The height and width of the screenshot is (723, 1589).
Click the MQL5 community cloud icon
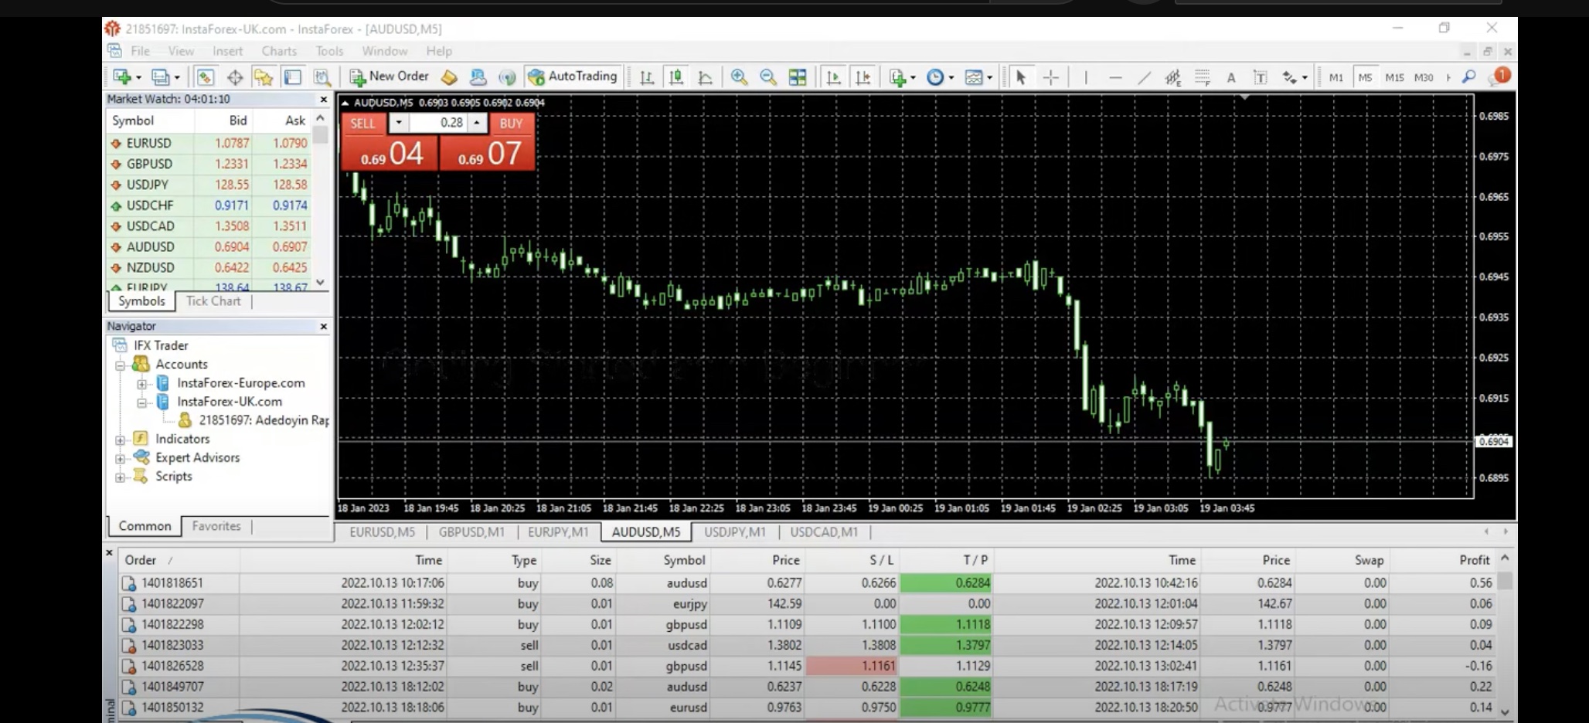478,77
